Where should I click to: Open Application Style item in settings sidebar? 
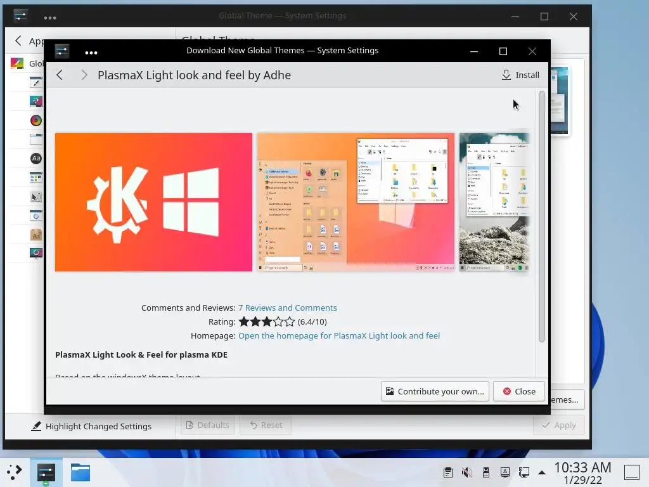coord(36,82)
